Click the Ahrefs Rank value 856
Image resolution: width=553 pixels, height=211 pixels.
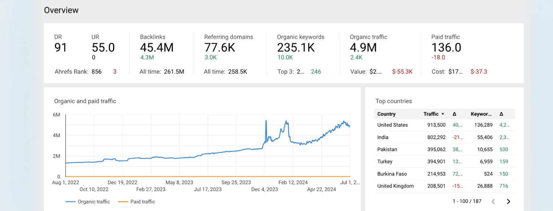point(96,72)
